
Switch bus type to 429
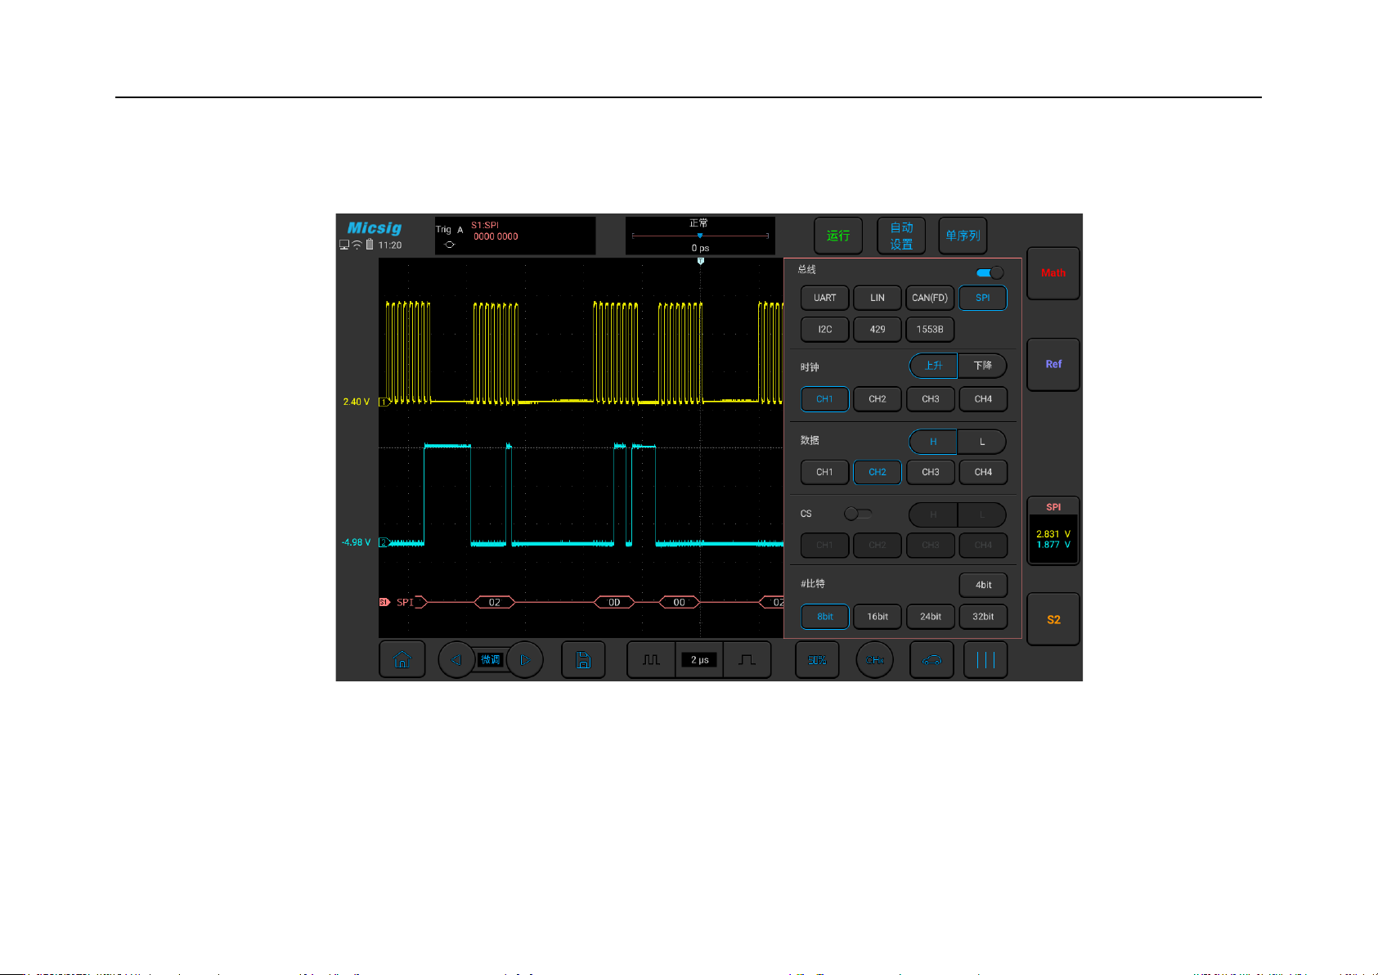878,330
